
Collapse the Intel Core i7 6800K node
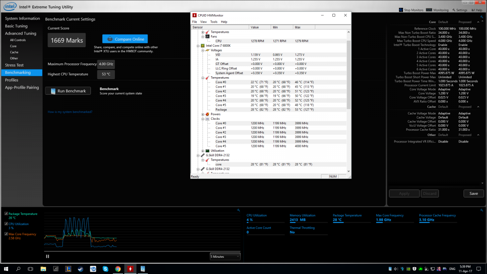pyautogui.click(x=198, y=45)
